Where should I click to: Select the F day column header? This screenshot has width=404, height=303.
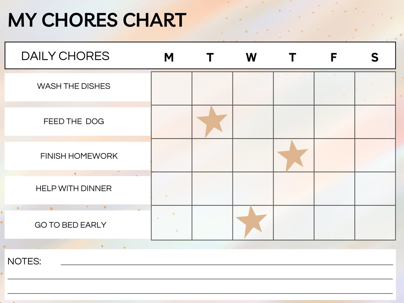pyautogui.click(x=334, y=57)
